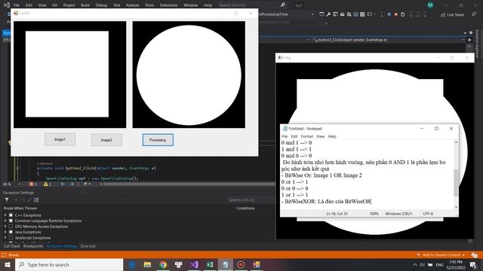Open the Format menu in Notepad
The image size is (483, 271).
click(307, 136)
